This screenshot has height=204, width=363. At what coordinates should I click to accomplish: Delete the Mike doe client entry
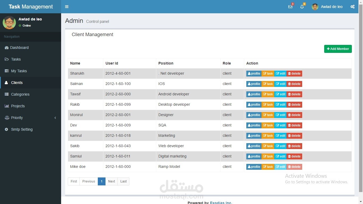pyautogui.click(x=294, y=167)
